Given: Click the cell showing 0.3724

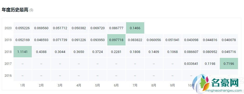Looking at the screenshot, I should [x=98, y=52].
